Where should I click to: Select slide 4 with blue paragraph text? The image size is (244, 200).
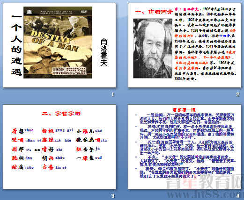click(x=185, y=147)
